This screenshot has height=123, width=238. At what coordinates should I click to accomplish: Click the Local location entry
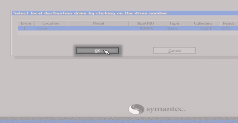coord(42,28)
